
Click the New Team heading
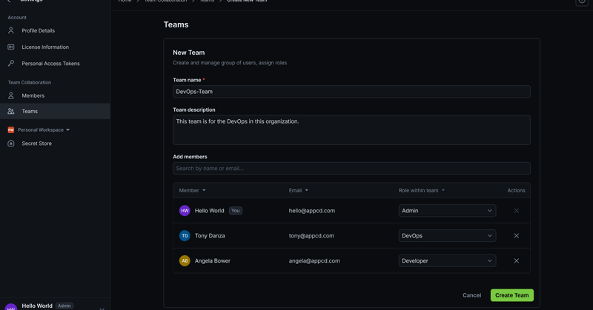click(x=189, y=53)
